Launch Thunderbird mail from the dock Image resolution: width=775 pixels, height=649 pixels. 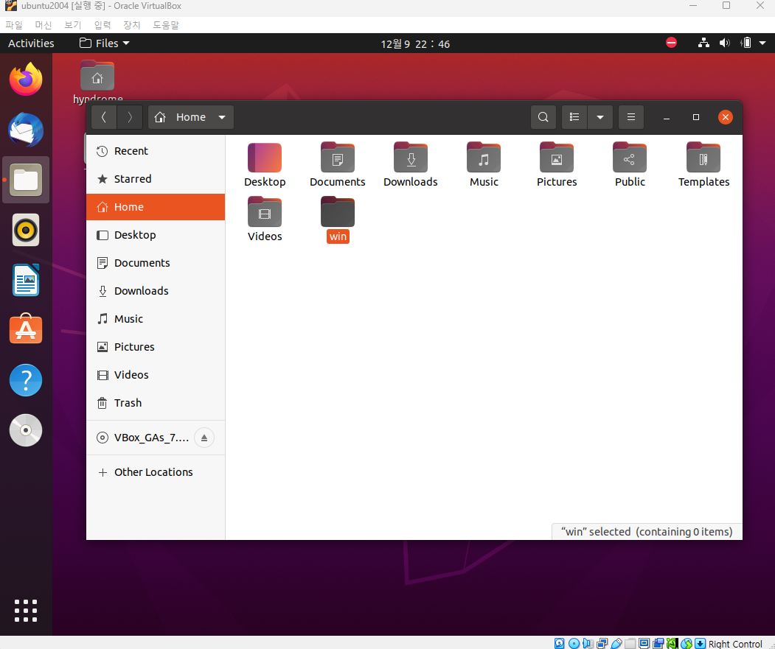click(26, 130)
